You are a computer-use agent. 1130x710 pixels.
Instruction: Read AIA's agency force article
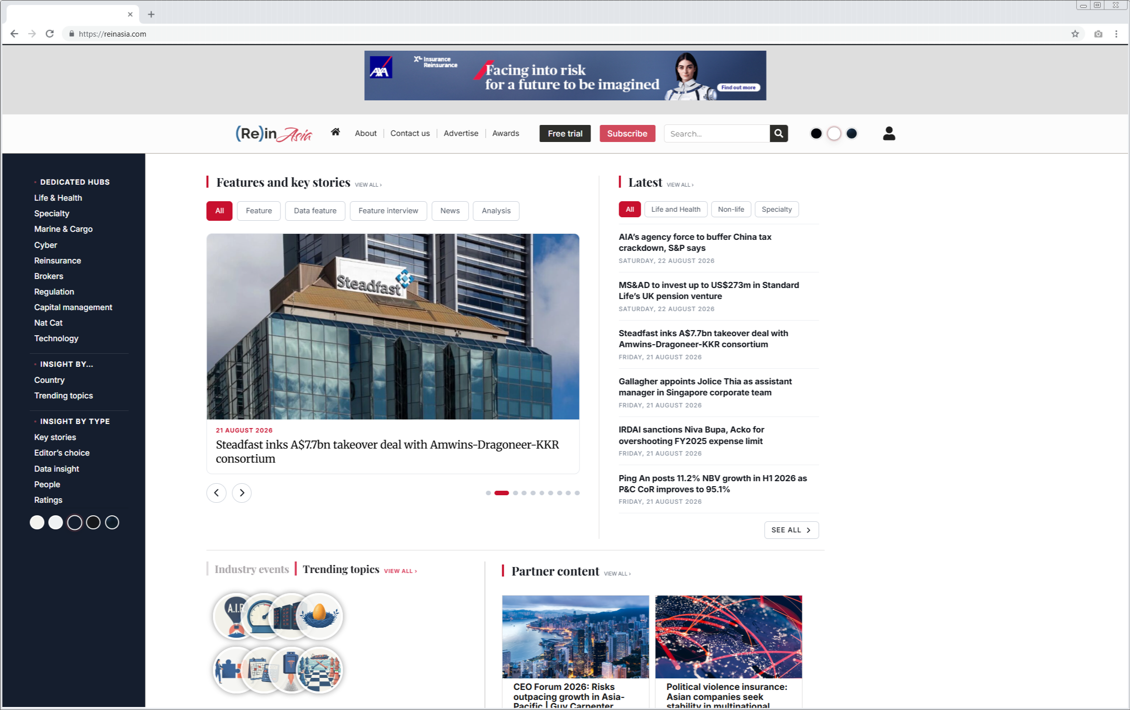(x=695, y=242)
